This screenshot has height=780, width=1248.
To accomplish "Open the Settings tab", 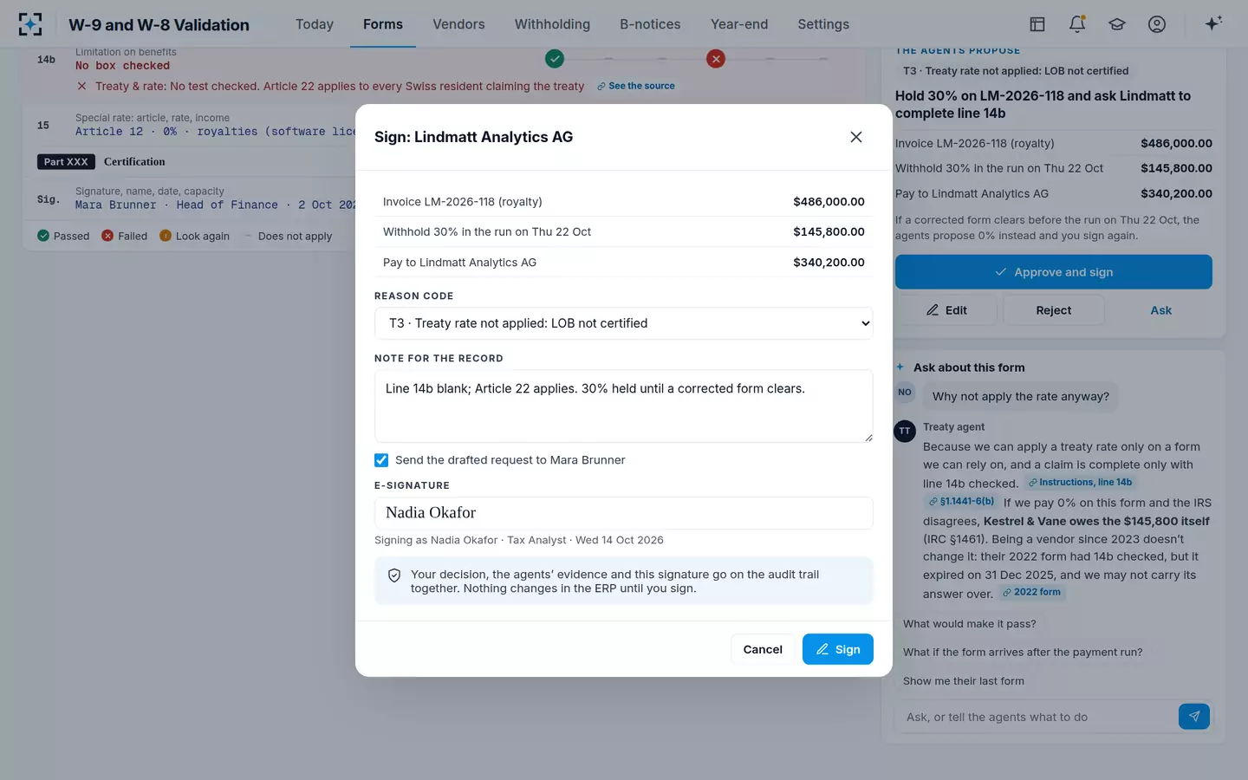I will click(823, 24).
